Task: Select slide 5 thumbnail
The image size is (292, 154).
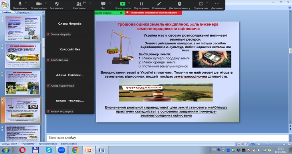Action: [22, 56]
